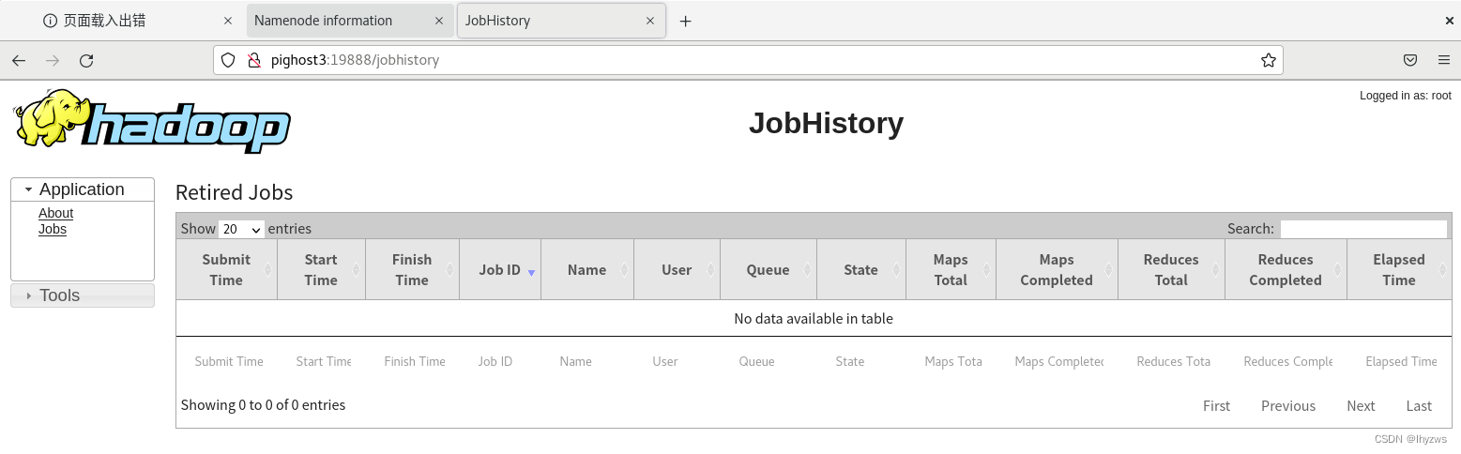Screen dimensions: 1461x454
Task: Open a new tab with the plus button
Action: point(685,21)
